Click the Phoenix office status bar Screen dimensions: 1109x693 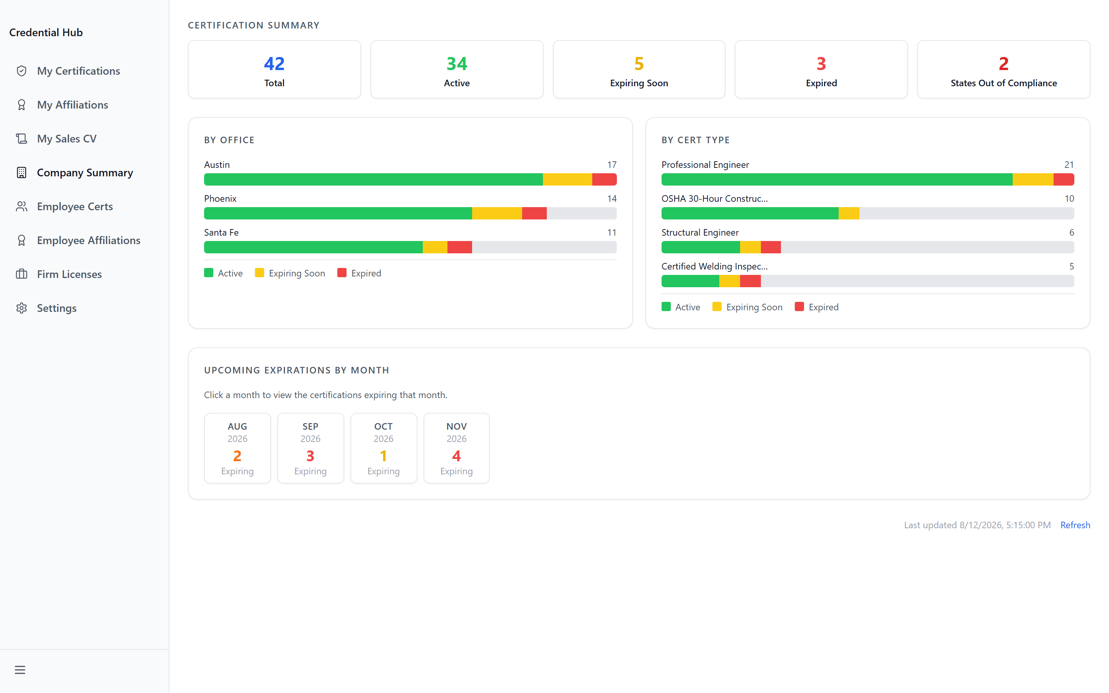click(410, 213)
